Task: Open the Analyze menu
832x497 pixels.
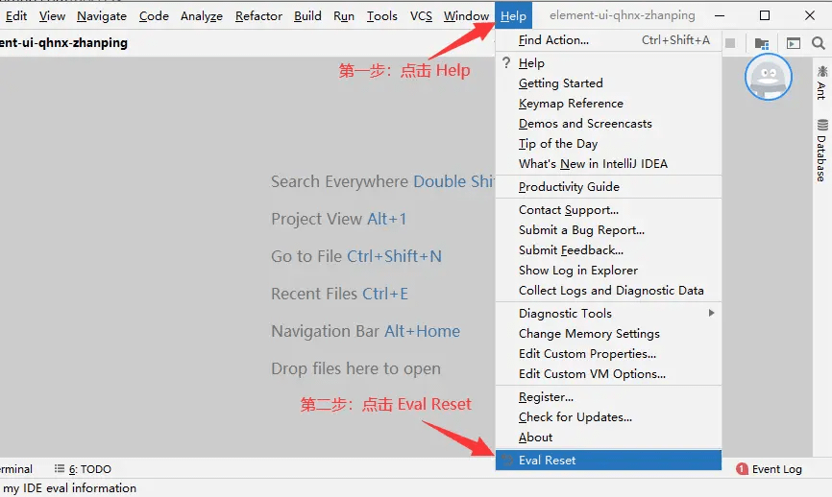Action: point(202,16)
